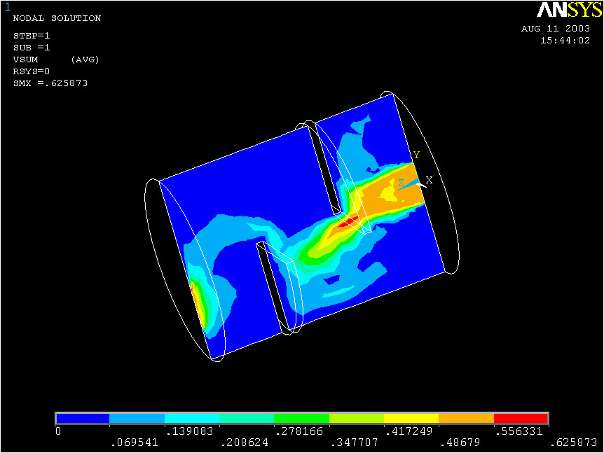
Task: Click the legend value .417249
Action: [409, 431]
